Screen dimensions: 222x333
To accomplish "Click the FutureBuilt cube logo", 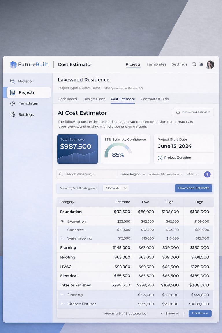I will click(x=13, y=64).
